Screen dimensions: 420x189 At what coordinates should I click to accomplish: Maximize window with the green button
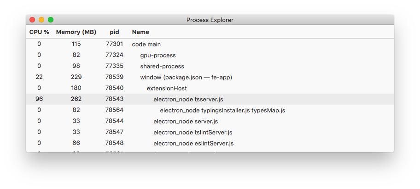click(x=51, y=20)
